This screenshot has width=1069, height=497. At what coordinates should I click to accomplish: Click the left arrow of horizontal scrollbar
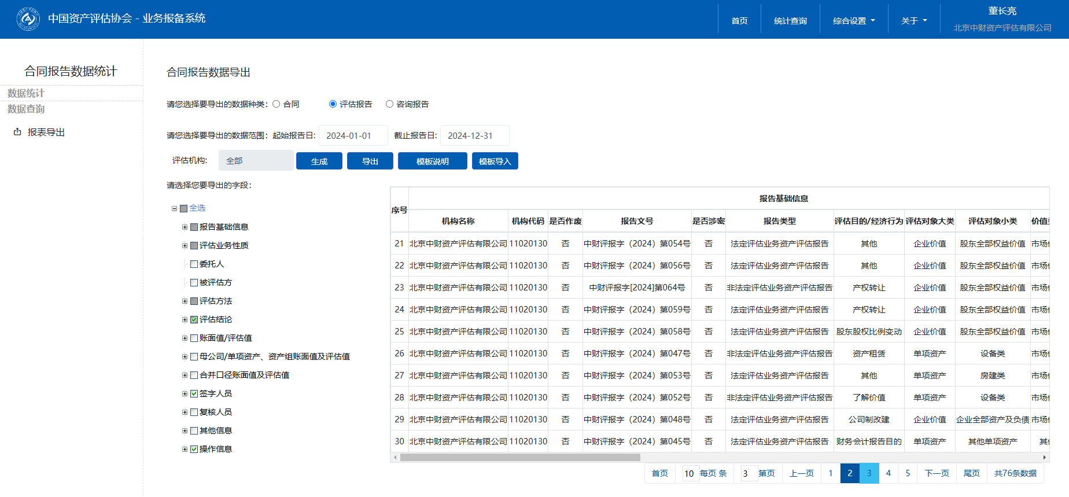[395, 457]
